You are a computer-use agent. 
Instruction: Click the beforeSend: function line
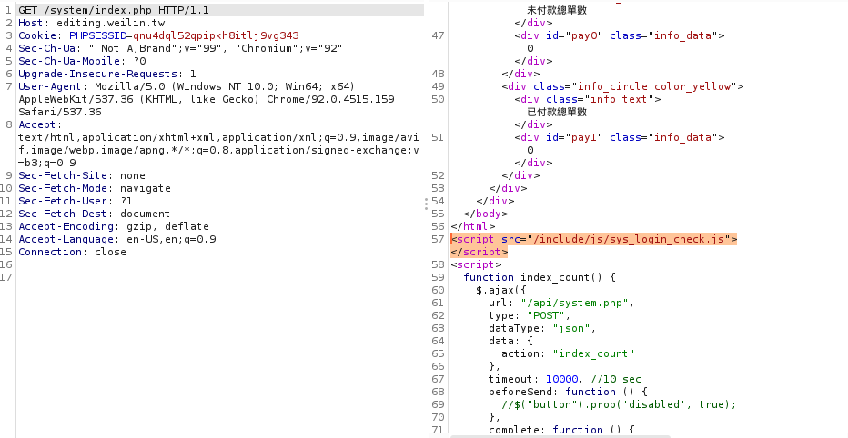click(x=568, y=392)
